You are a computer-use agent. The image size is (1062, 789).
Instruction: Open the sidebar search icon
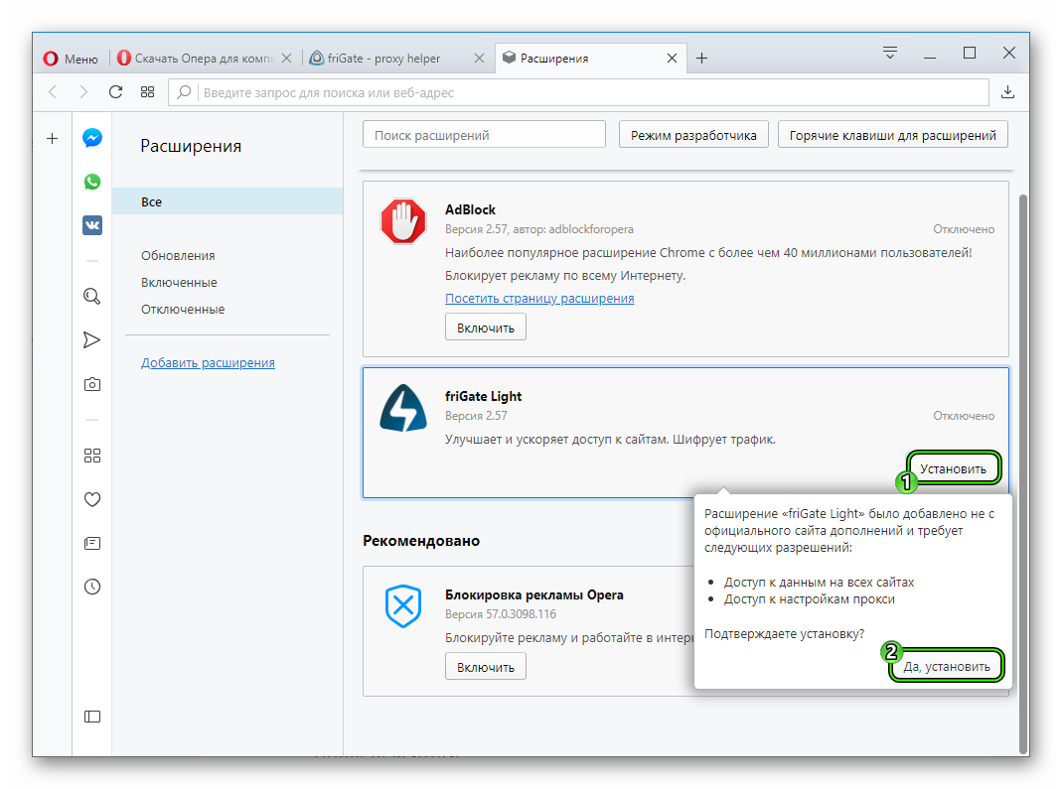pyautogui.click(x=92, y=297)
